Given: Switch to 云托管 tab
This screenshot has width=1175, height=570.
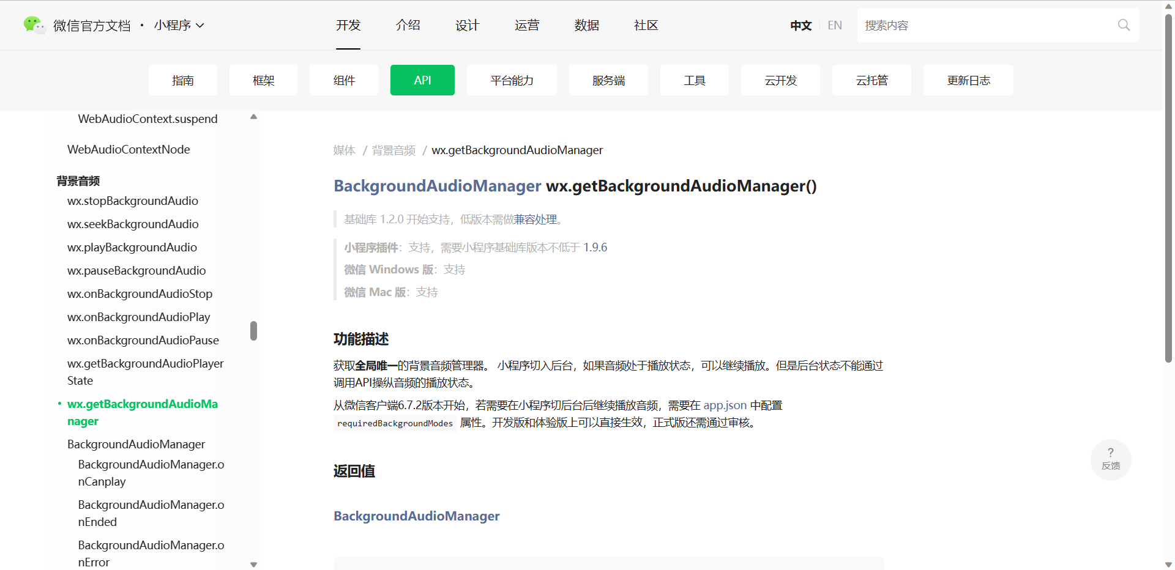Looking at the screenshot, I should pos(871,80).
